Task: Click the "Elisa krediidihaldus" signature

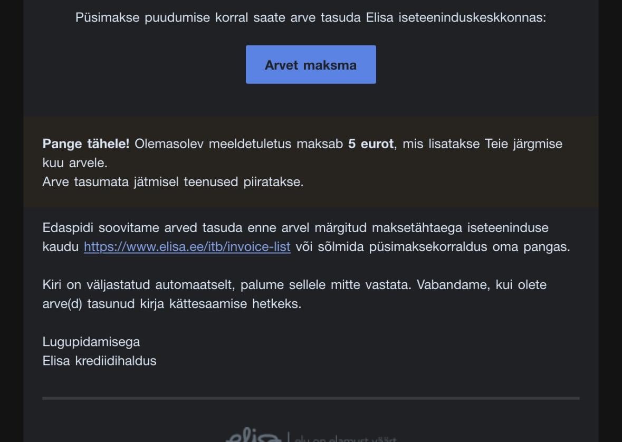Action: [x=99, y=361]
